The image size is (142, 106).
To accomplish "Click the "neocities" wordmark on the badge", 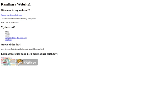I will 30,63.
